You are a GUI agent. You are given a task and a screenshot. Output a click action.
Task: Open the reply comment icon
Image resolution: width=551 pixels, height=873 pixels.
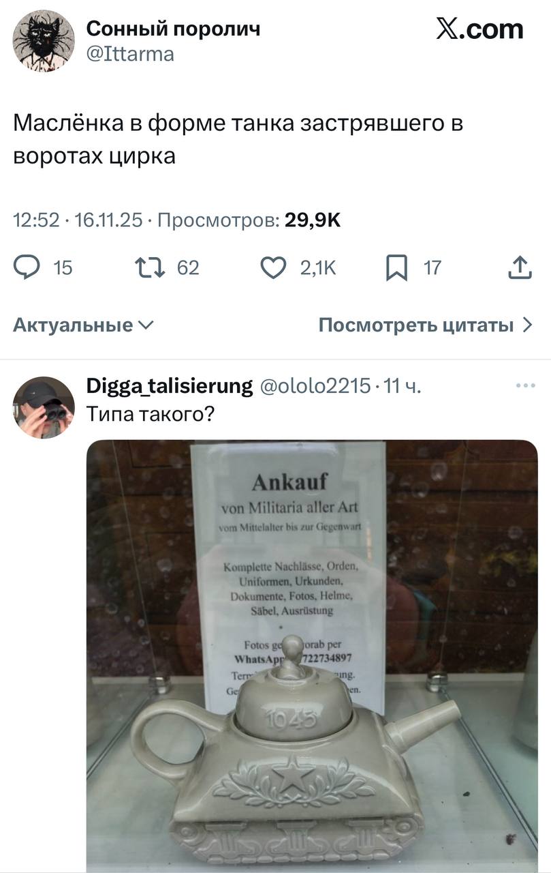pyautogui.click(x=27, y=268)
